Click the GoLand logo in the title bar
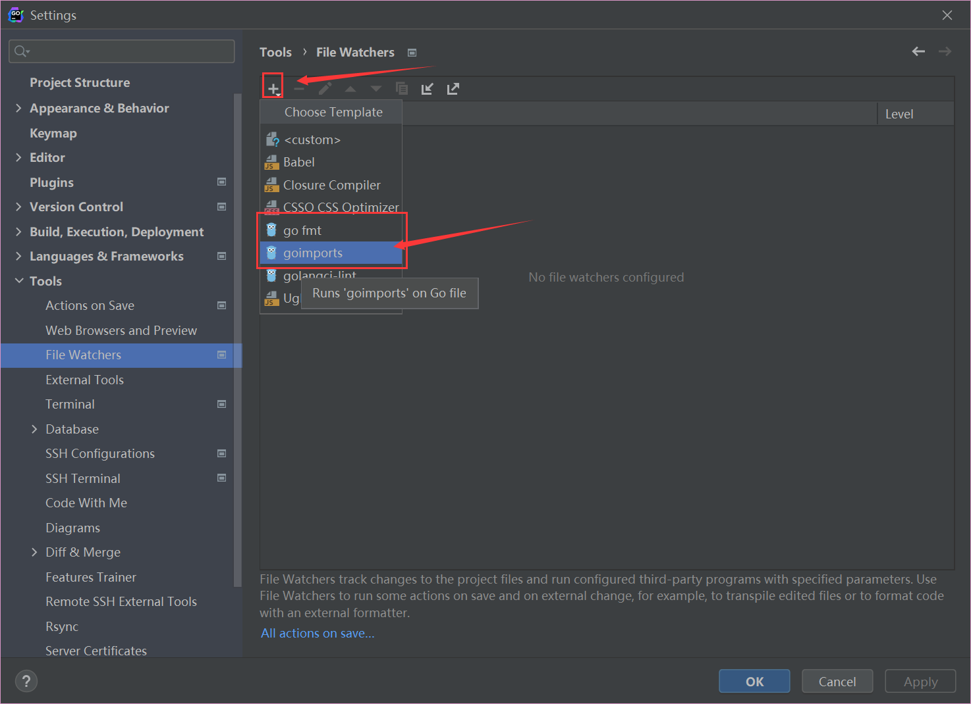Screen dimensions: 971x704 point(15,14)
